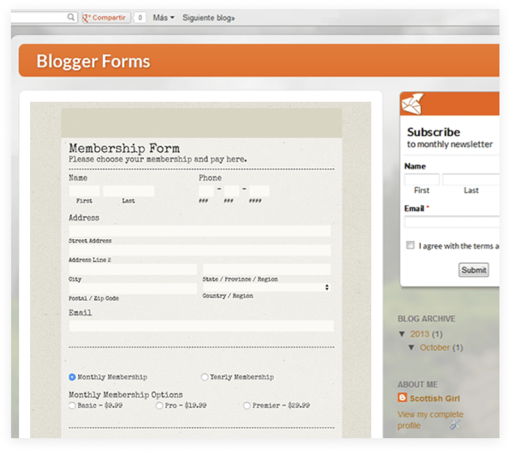Click the share count bubble showing 0

click(x=140, y=17)
